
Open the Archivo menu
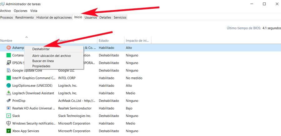coord(5,11)
